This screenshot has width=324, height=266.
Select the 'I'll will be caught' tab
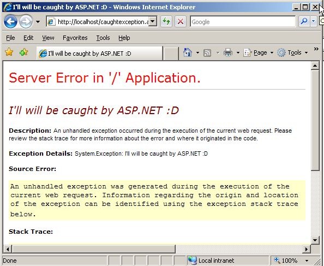(x=100, y=54)
